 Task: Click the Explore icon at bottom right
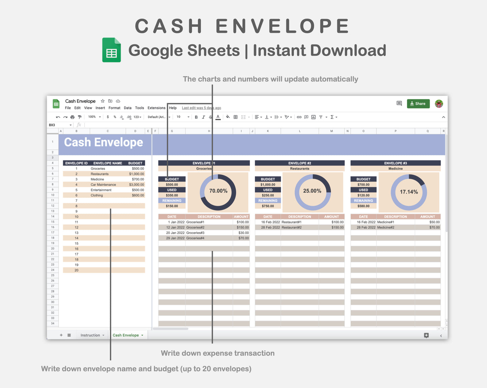point(426,335)
